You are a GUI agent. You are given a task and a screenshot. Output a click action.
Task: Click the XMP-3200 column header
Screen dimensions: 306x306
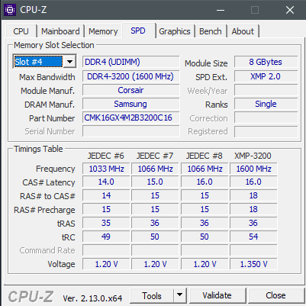(x=253, y=156)
